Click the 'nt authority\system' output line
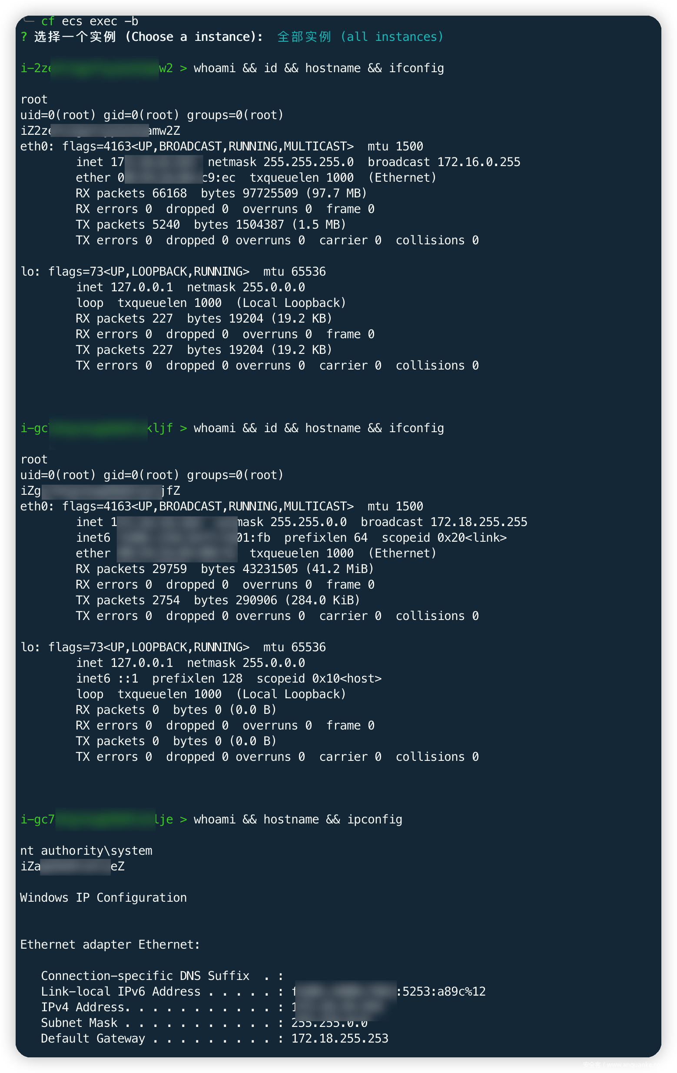 coord(86,851)
